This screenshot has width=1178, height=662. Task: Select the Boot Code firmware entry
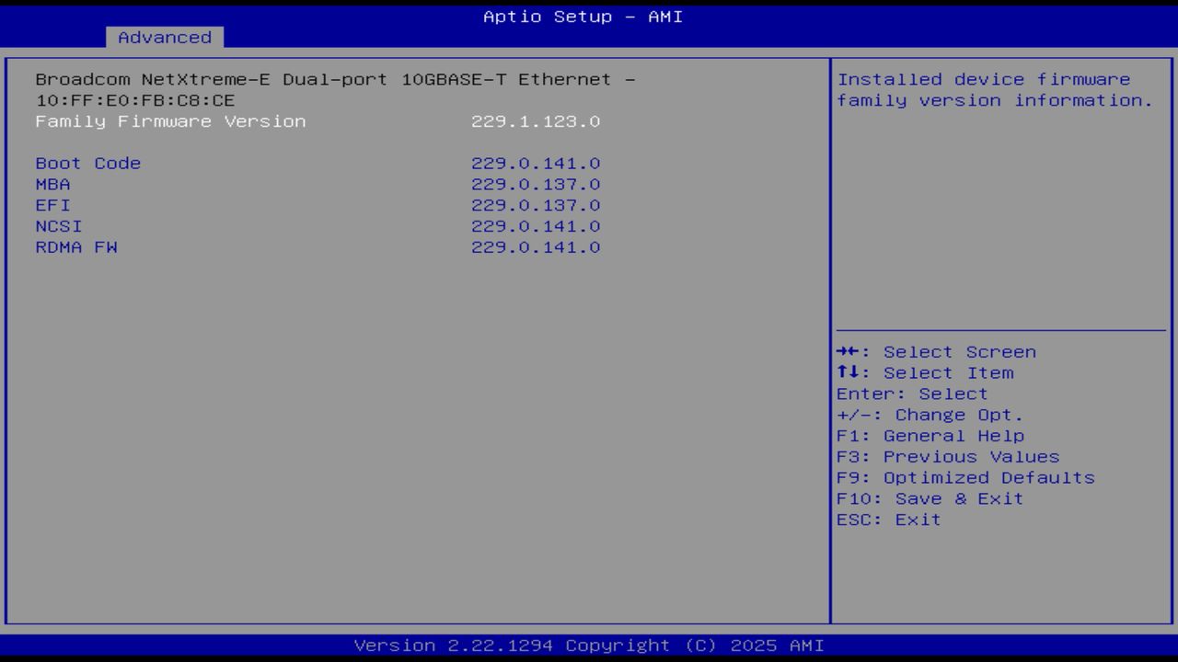point(87,163)
